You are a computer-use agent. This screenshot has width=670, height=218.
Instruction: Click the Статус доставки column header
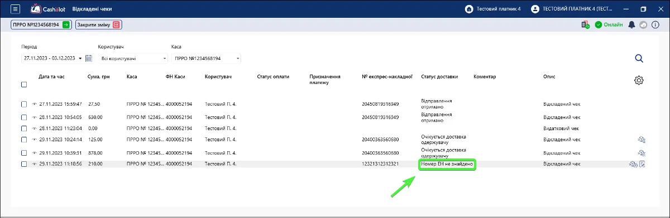(439, 76)
